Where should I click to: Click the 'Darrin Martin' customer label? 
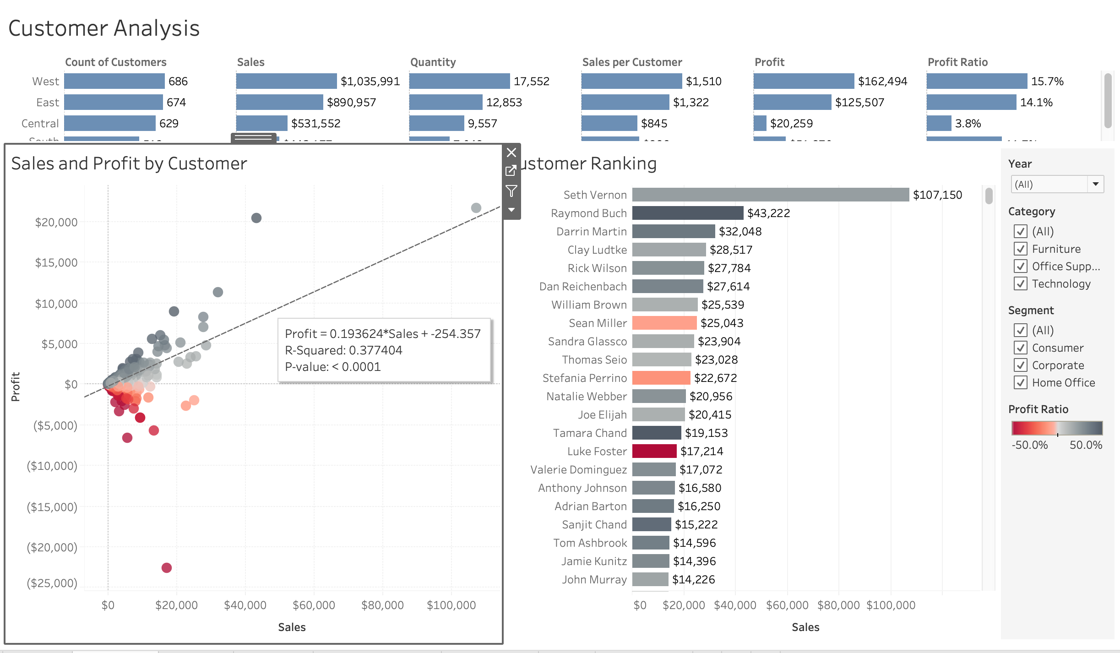(x=592, y=231)
